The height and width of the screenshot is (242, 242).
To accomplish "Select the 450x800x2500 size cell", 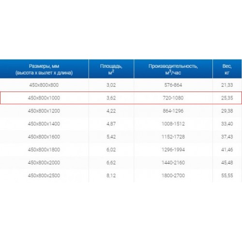I will point(44,175).
